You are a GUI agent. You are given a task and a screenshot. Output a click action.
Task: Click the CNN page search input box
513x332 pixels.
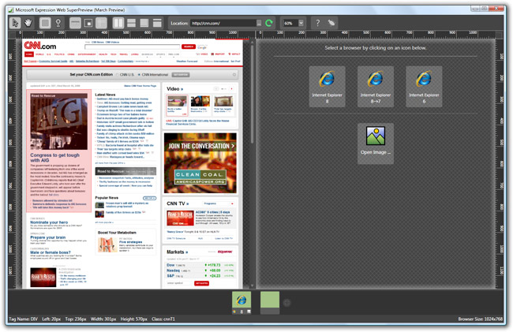coord(132,47)
